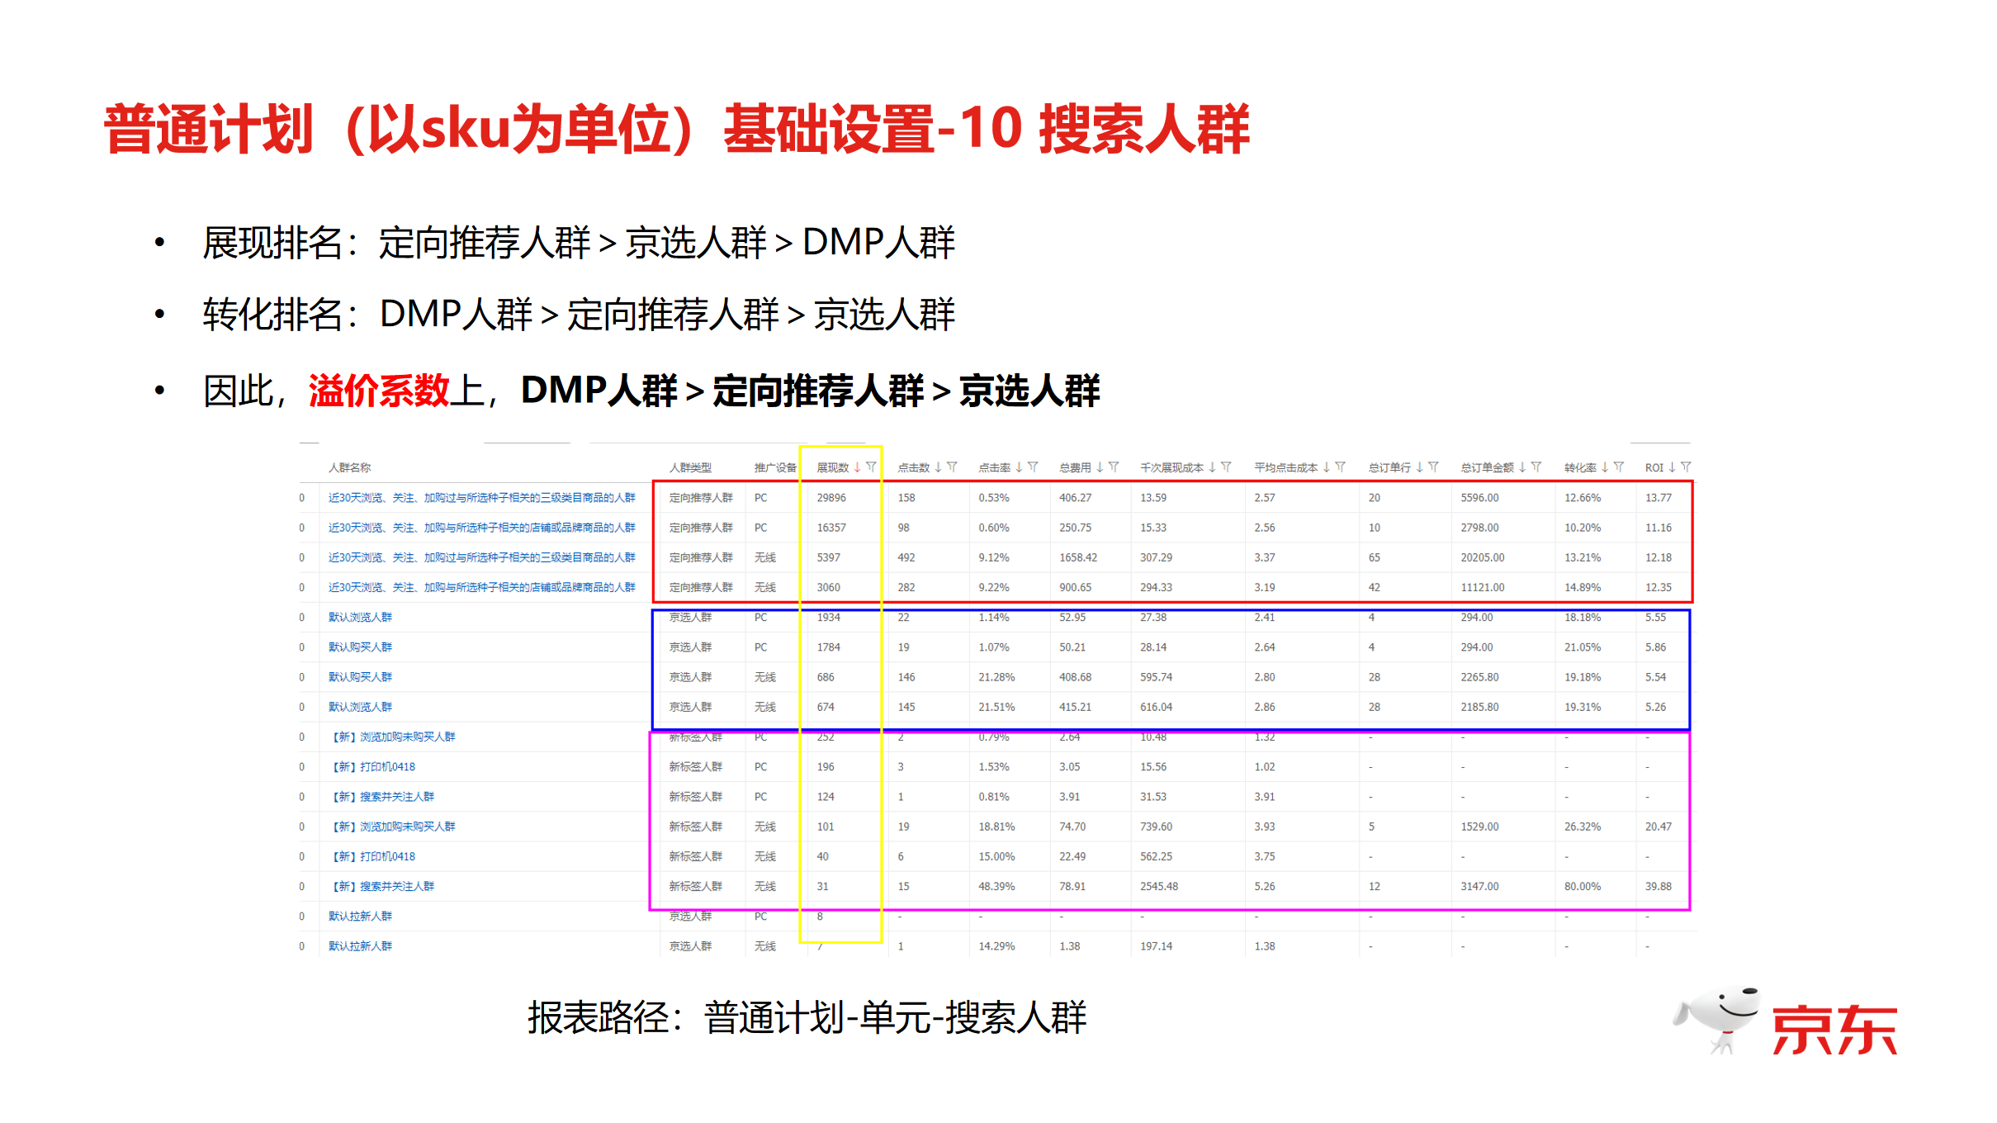Open 【新】打印机0418 PC audience link
Image resolution: width=1997 pixels, height=1123 pixels.
point(373,766)
